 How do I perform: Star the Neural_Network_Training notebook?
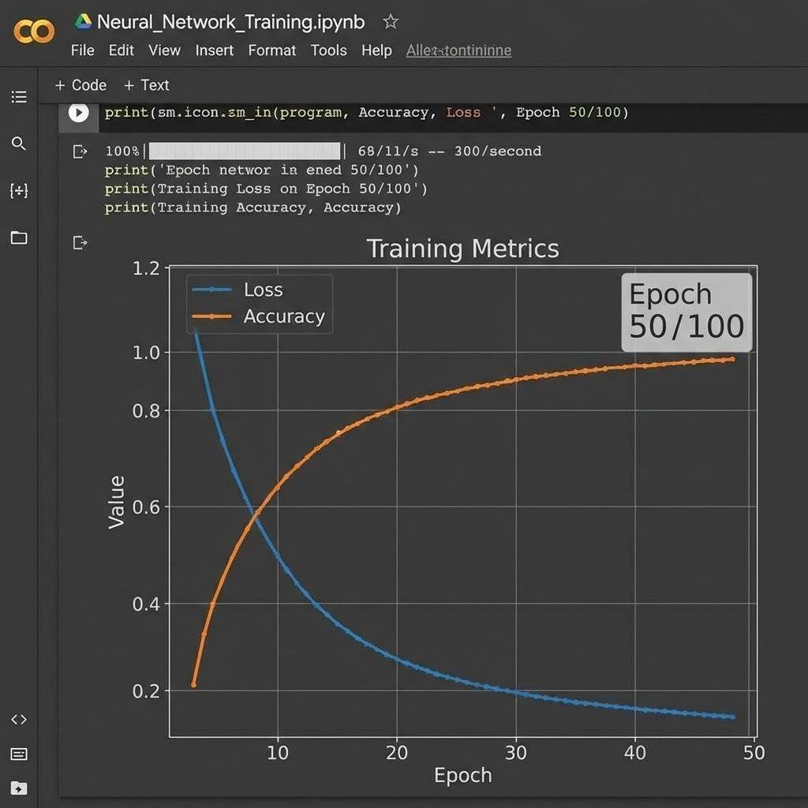coord(390,21)
